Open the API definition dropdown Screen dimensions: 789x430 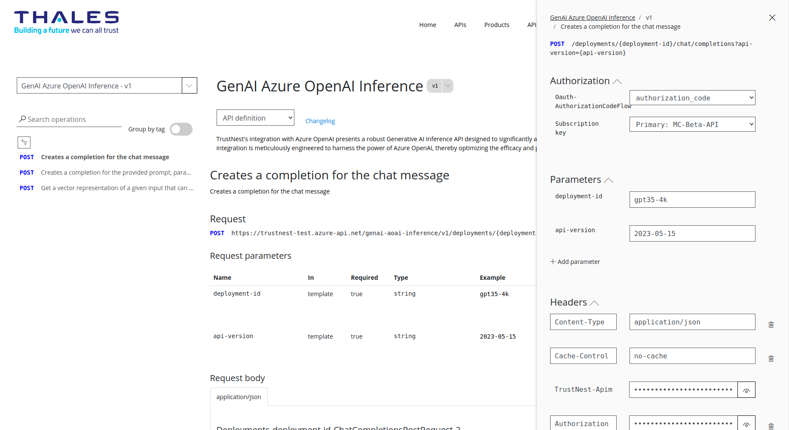pyautogui.click(x=255, y=118)
